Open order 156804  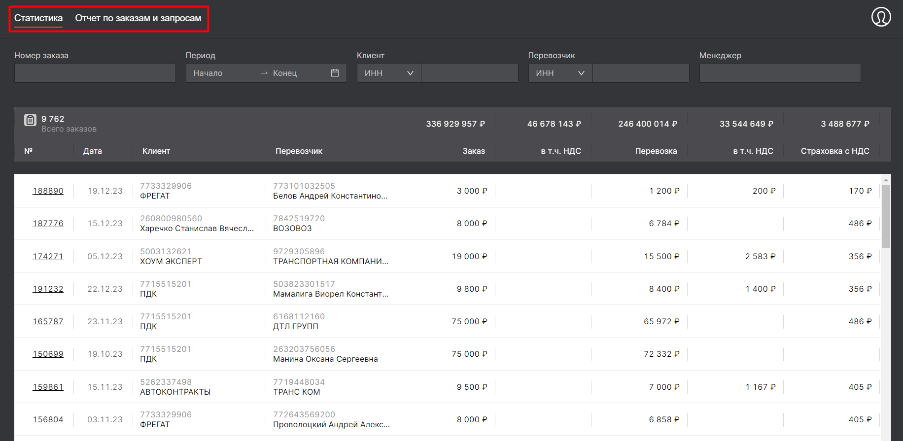click(48, 419)
